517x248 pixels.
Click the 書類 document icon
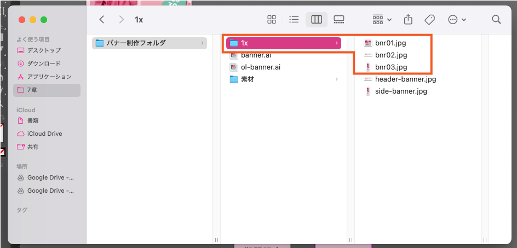click(x=21, y=120)
